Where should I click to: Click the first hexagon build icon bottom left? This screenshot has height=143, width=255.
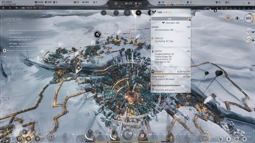point(20,139)
